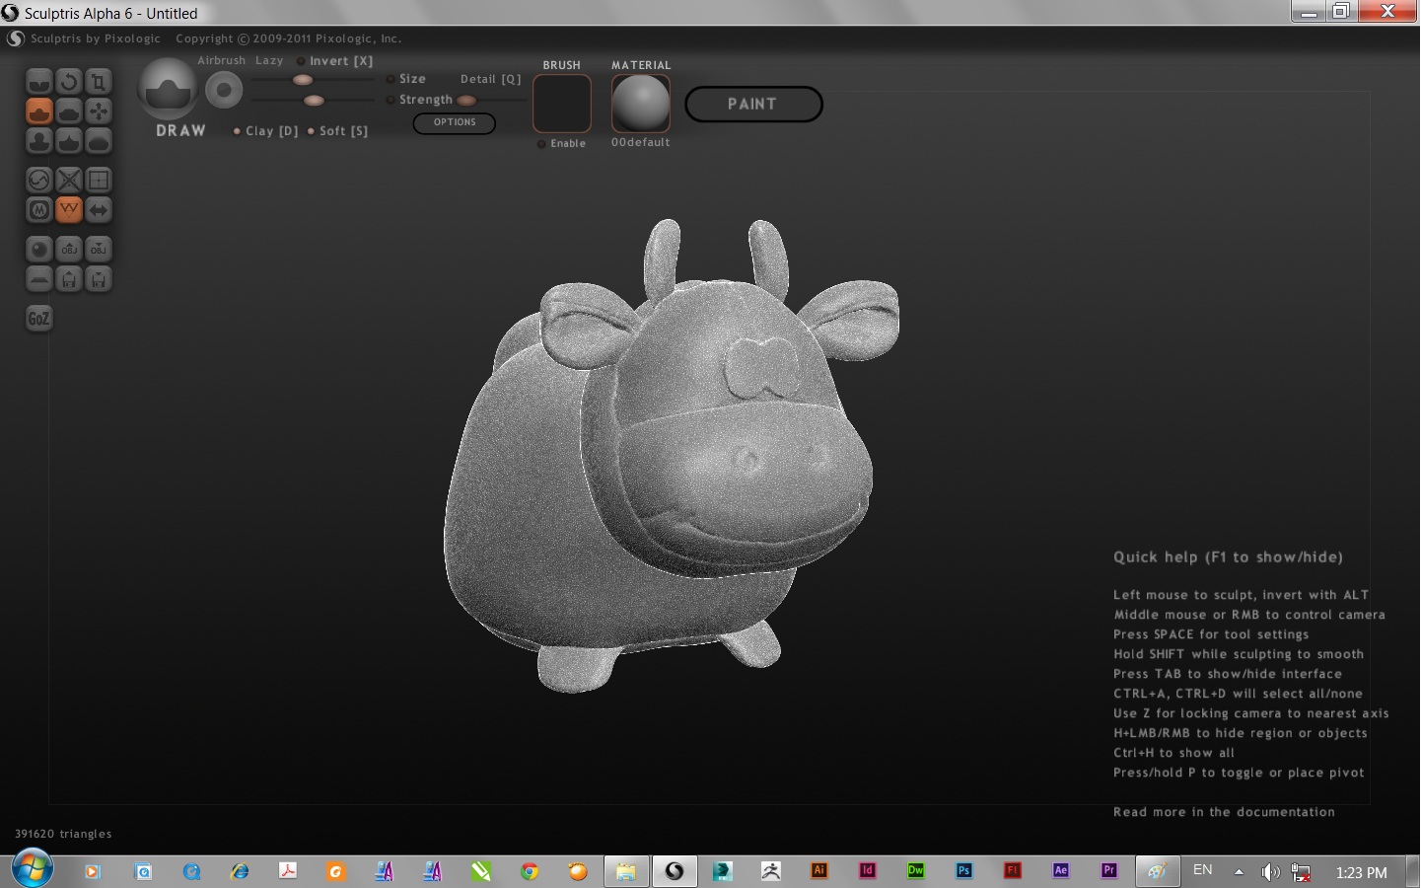Viewport: 1421px width, 888px height.
Task: Toggle the Lazy brush option
Action: pos(269,60)
